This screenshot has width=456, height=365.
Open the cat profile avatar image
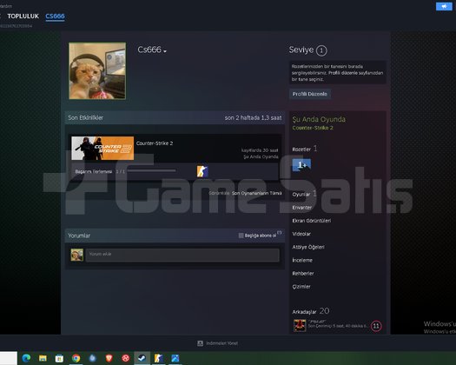pos(97,70)
